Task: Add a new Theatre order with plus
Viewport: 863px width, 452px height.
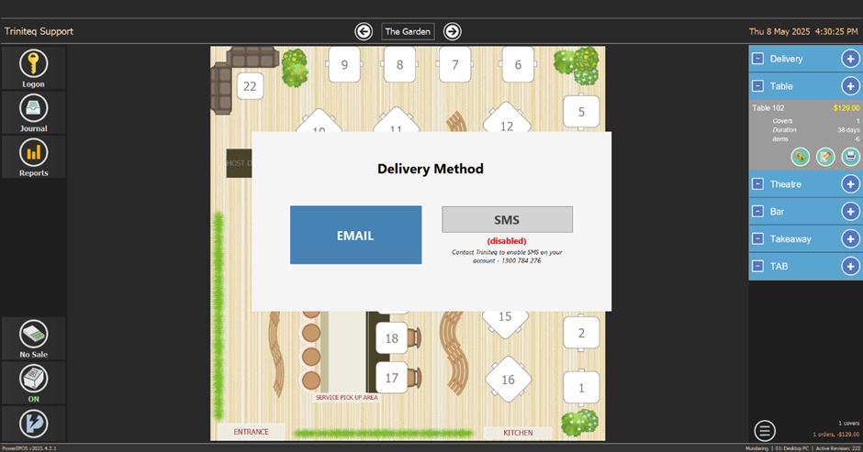Action: (x=850, y=183)
